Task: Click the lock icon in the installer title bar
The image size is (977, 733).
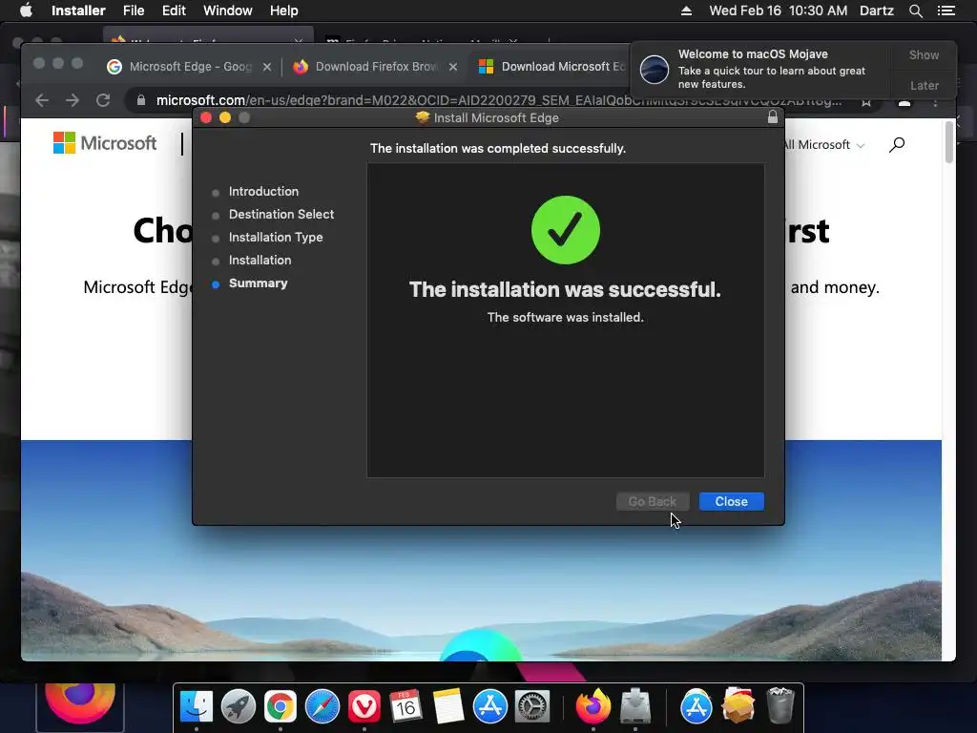Action: [772, 117]
